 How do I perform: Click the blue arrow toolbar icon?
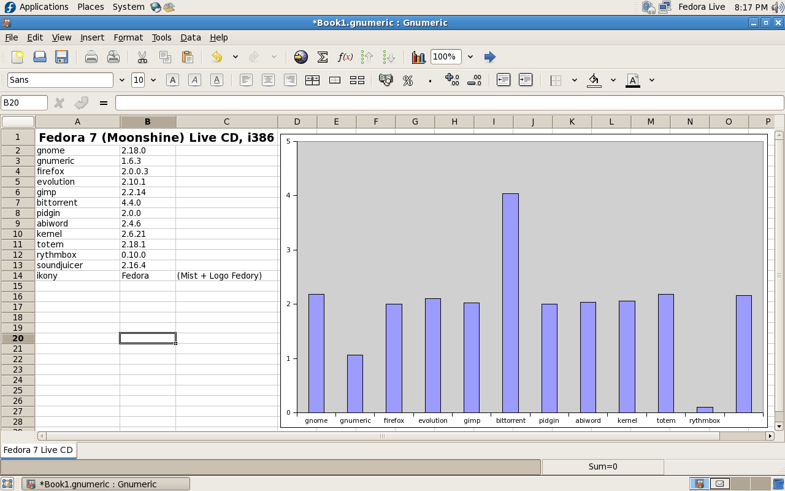coord(489,57)
